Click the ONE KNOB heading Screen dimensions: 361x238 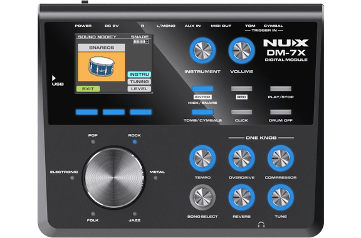(x=261, y=138)
